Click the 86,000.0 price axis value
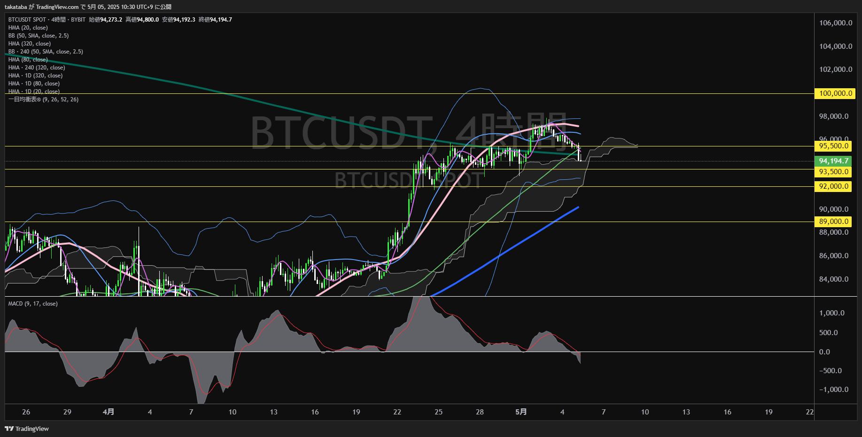This screenshot has width=862, height=437. (834, 256)
